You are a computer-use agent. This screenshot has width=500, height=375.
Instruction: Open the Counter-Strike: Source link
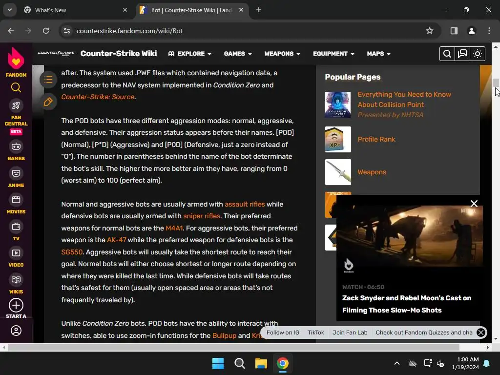(x=98, y=97)
